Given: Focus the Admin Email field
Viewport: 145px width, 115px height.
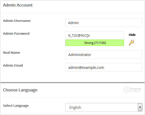Looking at the screenshot, I should coord(104,67).
